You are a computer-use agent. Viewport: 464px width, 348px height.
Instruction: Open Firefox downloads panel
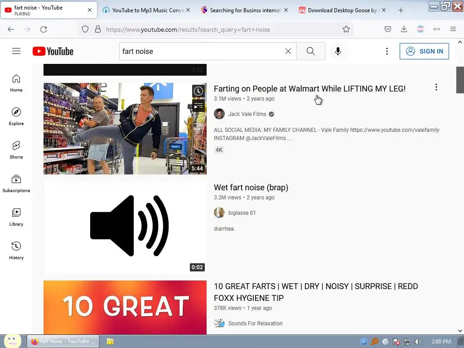click(x=404, y=29)
